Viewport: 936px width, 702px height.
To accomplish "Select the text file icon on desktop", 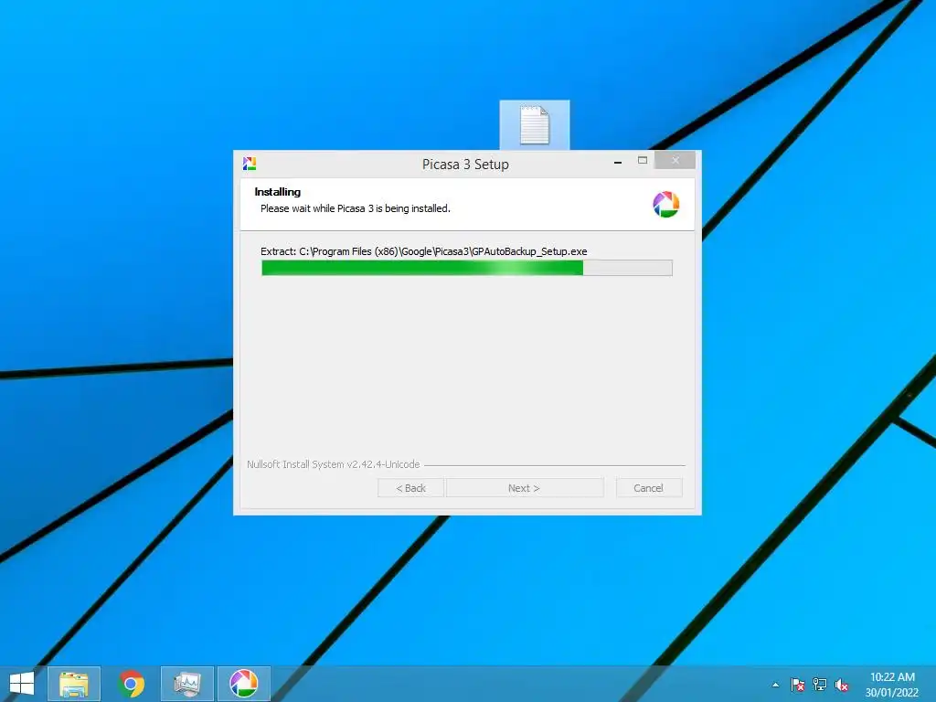I will [534, 124].
